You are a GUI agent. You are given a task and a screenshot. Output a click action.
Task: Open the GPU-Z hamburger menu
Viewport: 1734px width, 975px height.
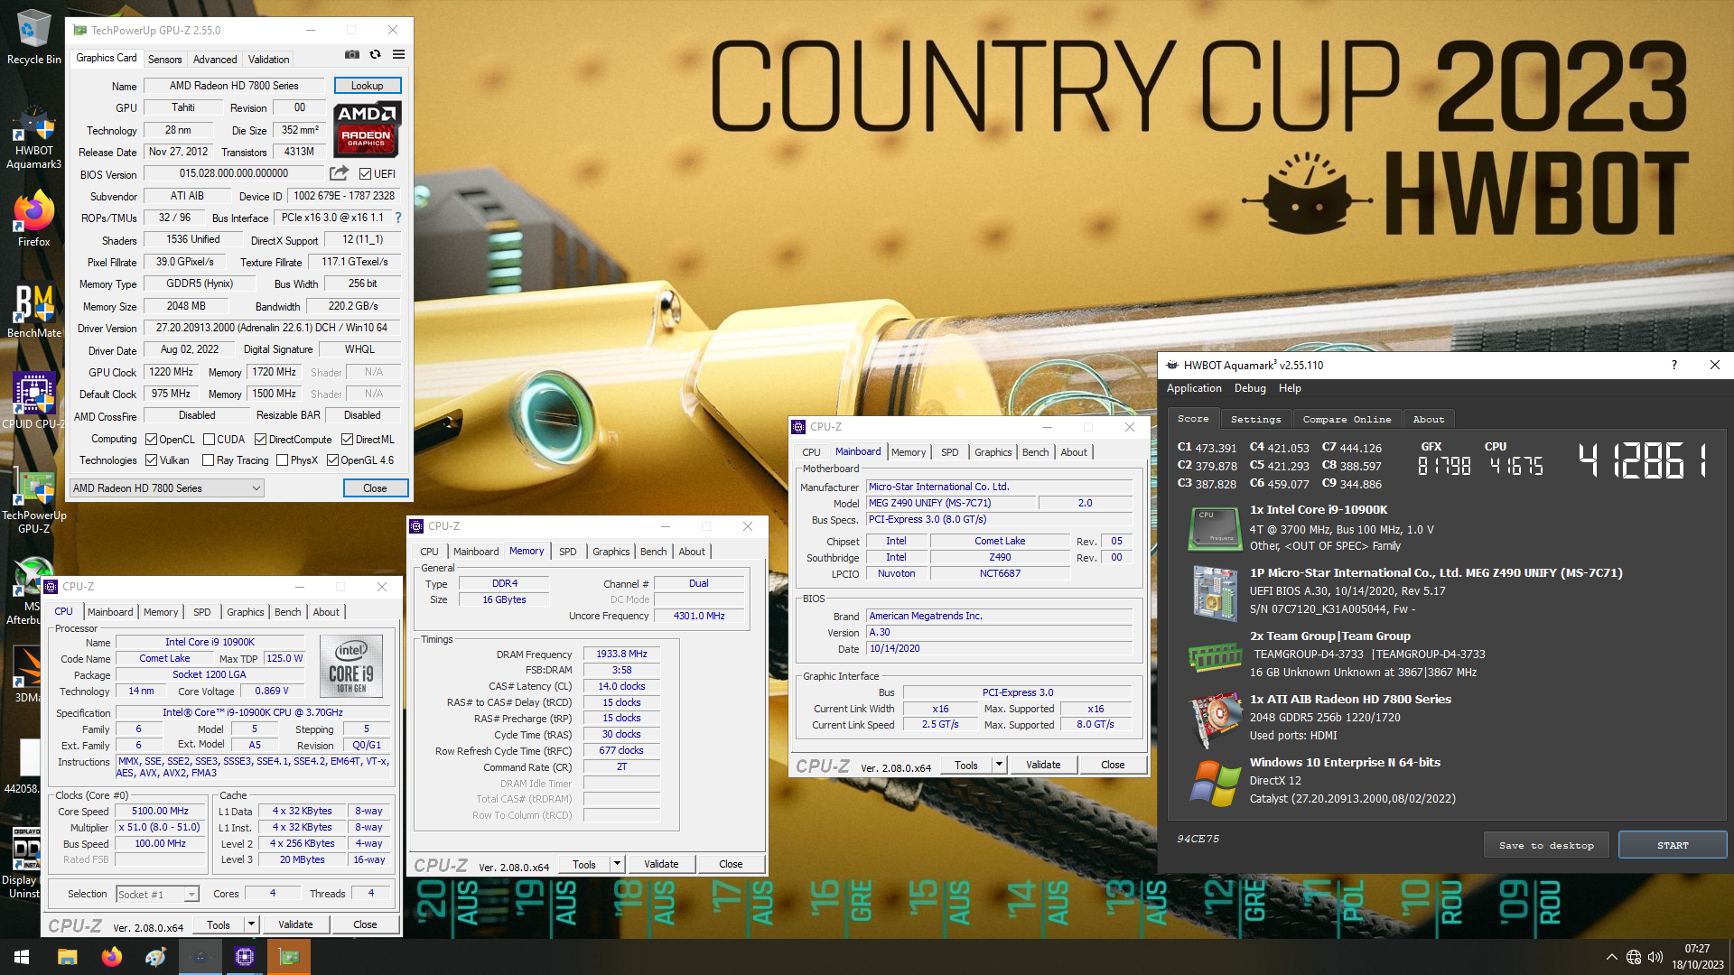[x=398, y=54]
